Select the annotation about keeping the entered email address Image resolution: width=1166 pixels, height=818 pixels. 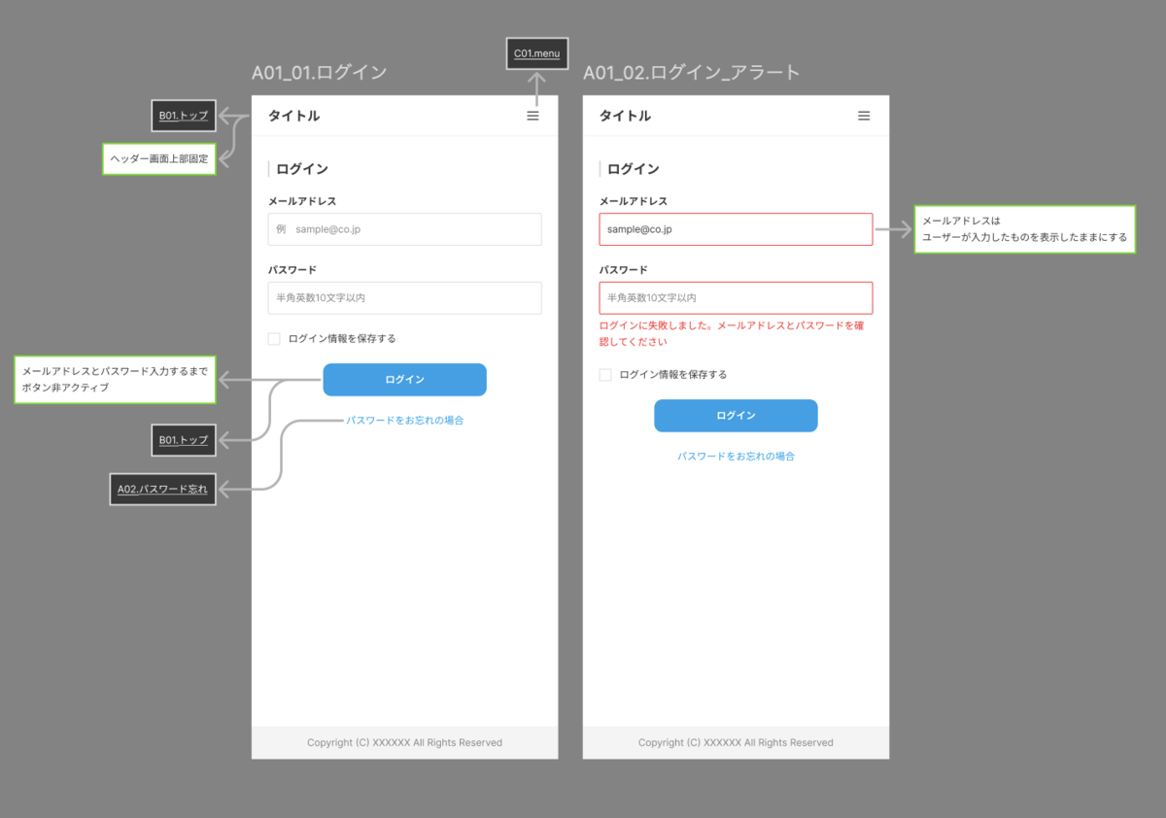pyautogui.click(x=1025, y=229)
